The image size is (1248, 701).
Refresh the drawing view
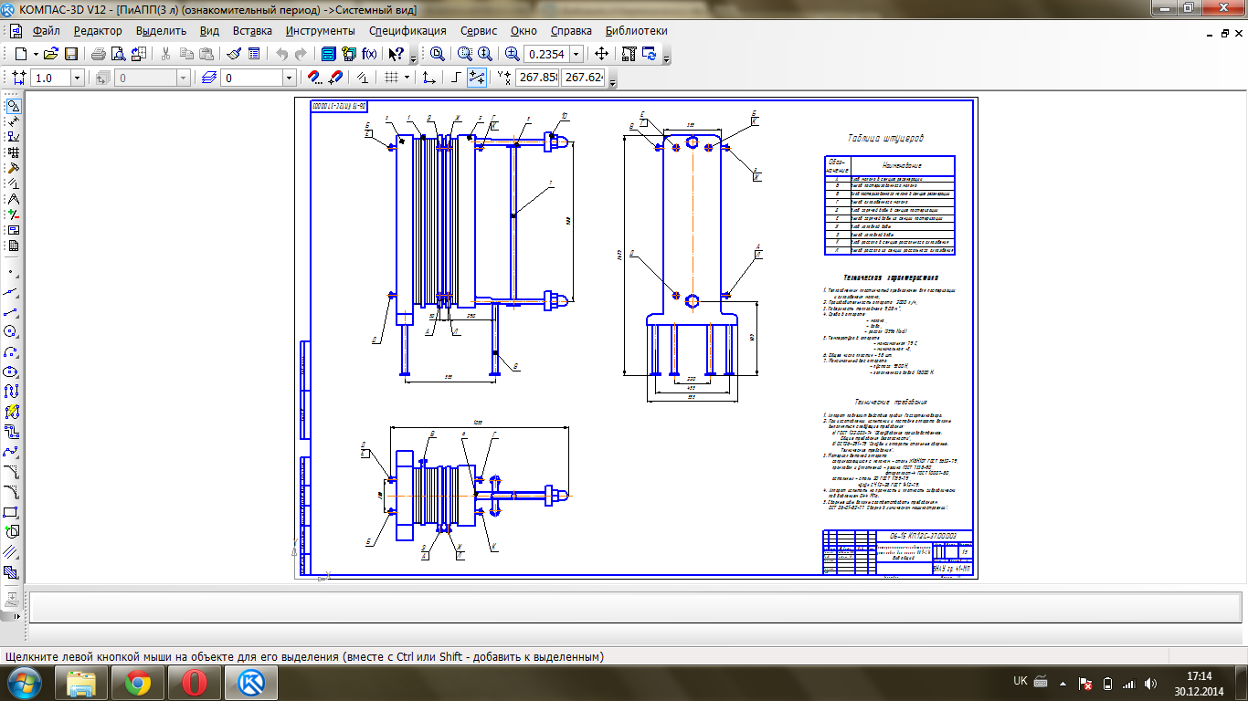649,54
